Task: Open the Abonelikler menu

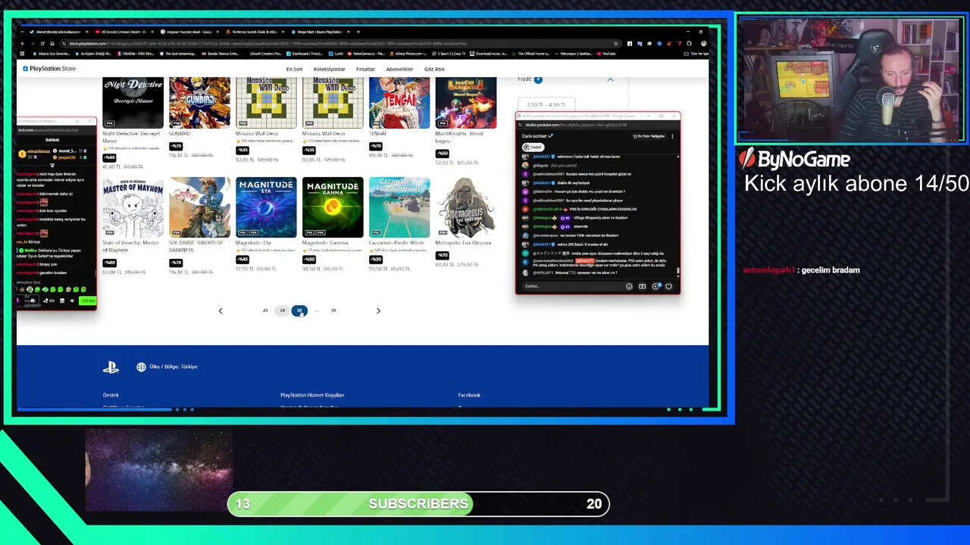Action: click(399, 69)
